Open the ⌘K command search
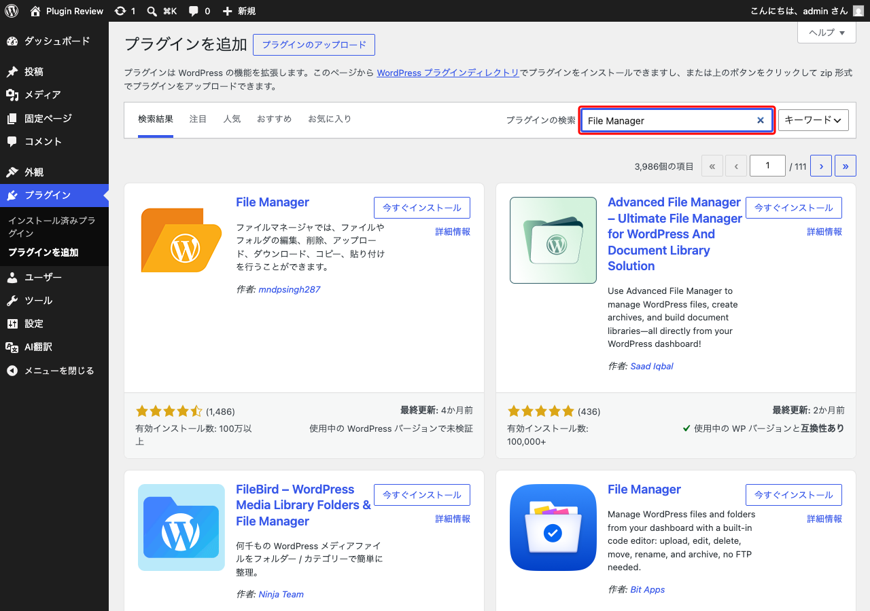Viewport: 870px width, 611px height. click(x=162, y=11)
